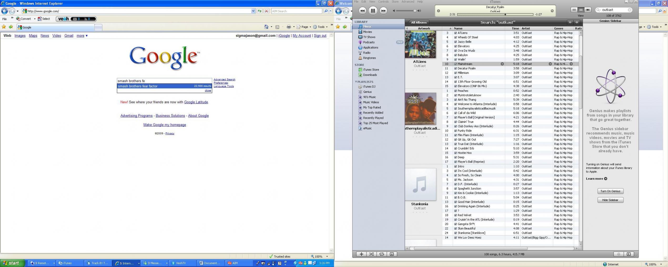Viewport: 668px width, 267px height.
Task: Select iTunes DJ playlist
Action: point(369,86)
